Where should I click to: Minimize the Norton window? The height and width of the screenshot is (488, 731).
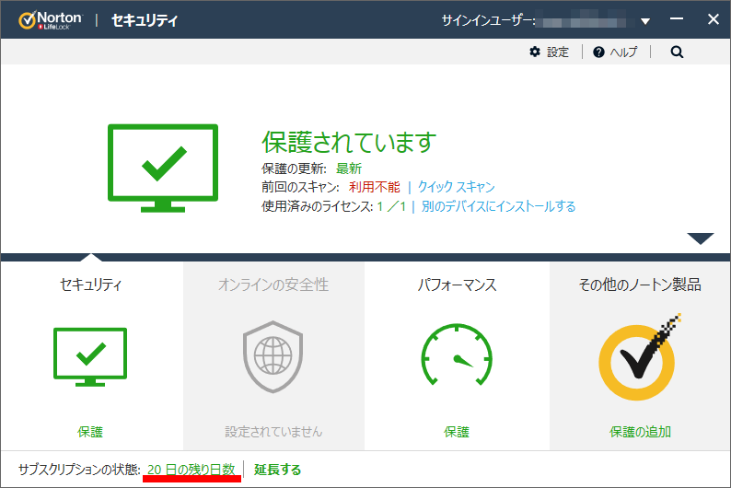tap(677, 19)
